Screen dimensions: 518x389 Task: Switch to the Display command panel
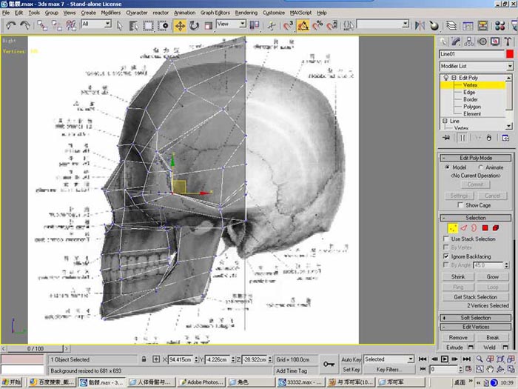[x=495, y=41]
